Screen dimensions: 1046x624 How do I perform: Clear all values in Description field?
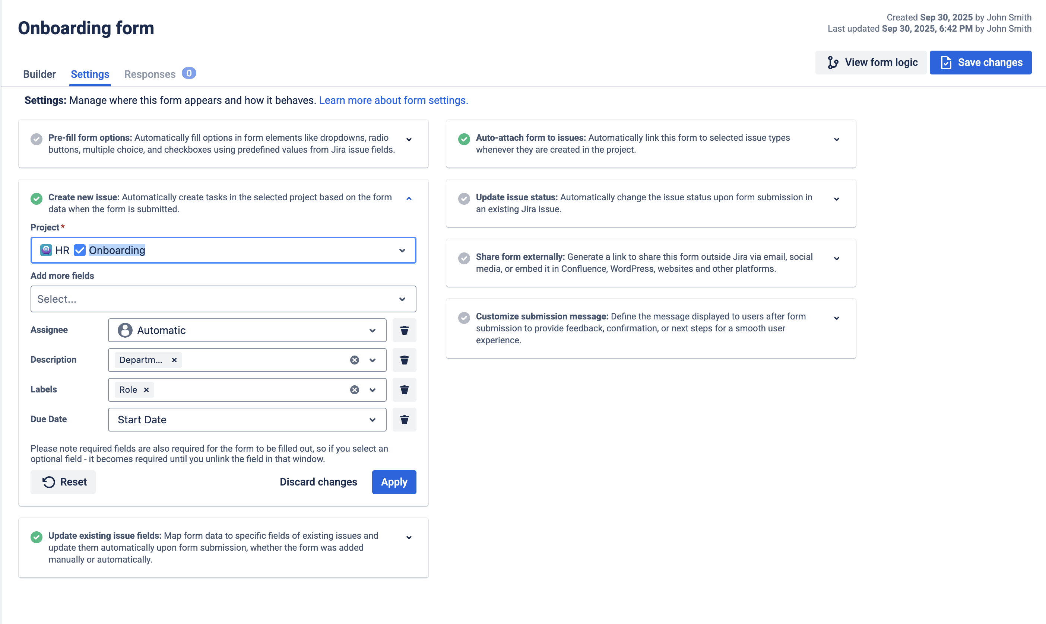(x=355, y=360)
